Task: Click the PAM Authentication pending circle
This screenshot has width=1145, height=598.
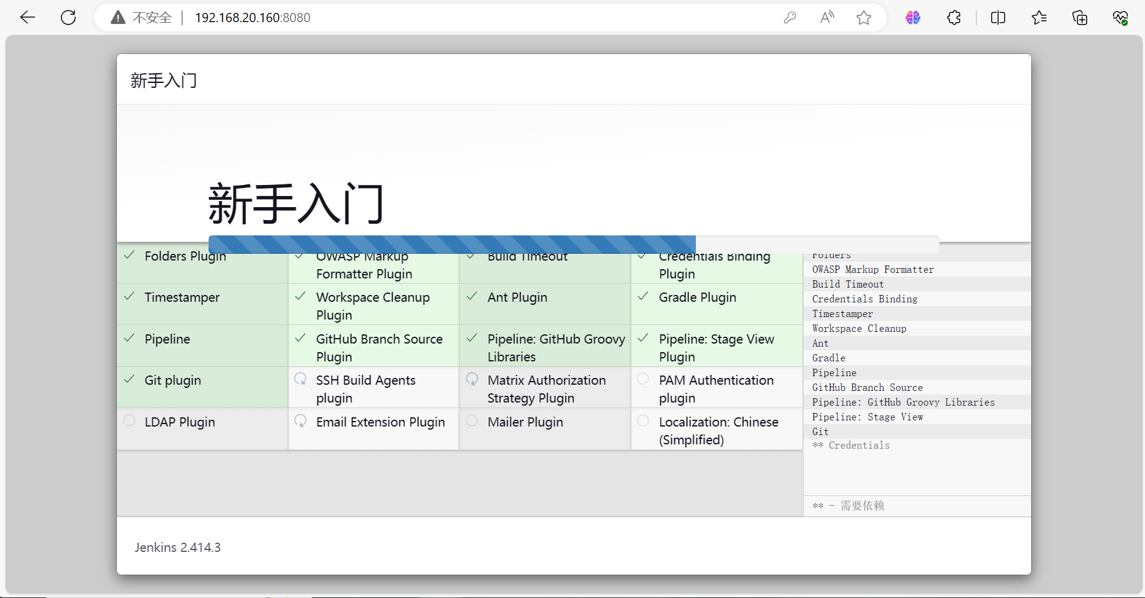Action: point(643,379)
